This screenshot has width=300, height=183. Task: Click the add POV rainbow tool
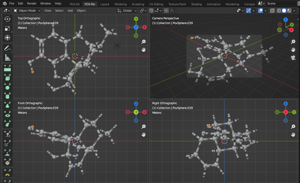(7, 173)
